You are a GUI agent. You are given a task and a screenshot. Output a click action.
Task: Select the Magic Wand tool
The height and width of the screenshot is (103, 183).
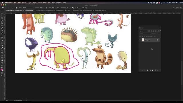(x=2, y=21)
